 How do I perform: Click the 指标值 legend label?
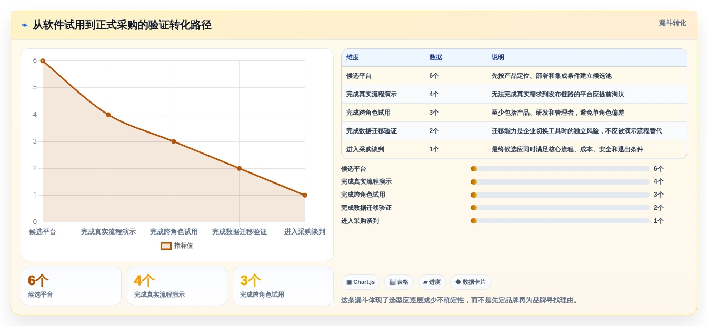point(184,246)
